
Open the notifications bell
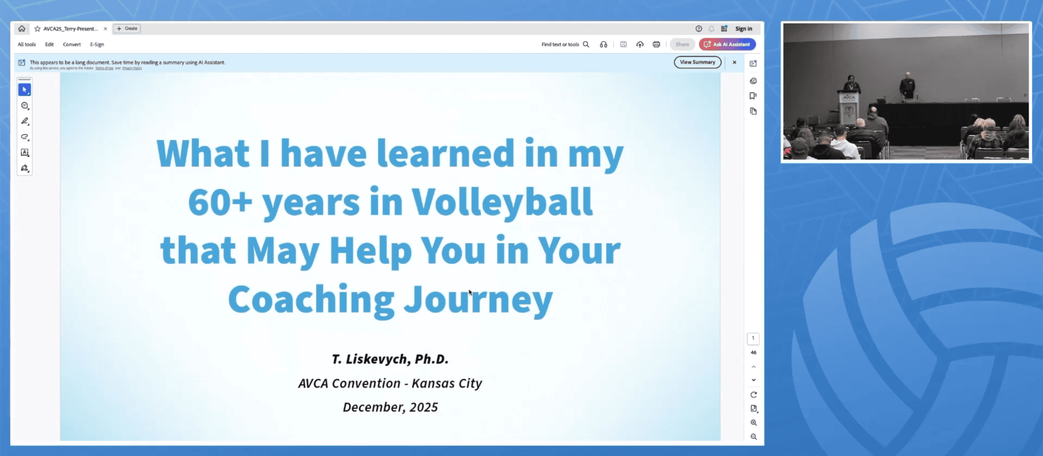click(x=711, y=29)
